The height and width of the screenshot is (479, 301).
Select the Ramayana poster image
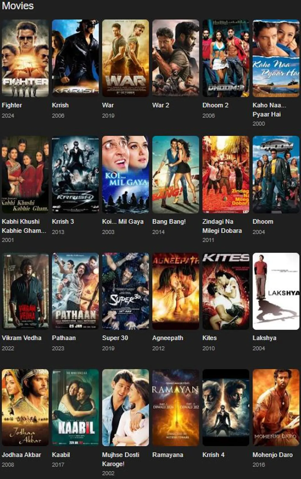click(176, 408)
